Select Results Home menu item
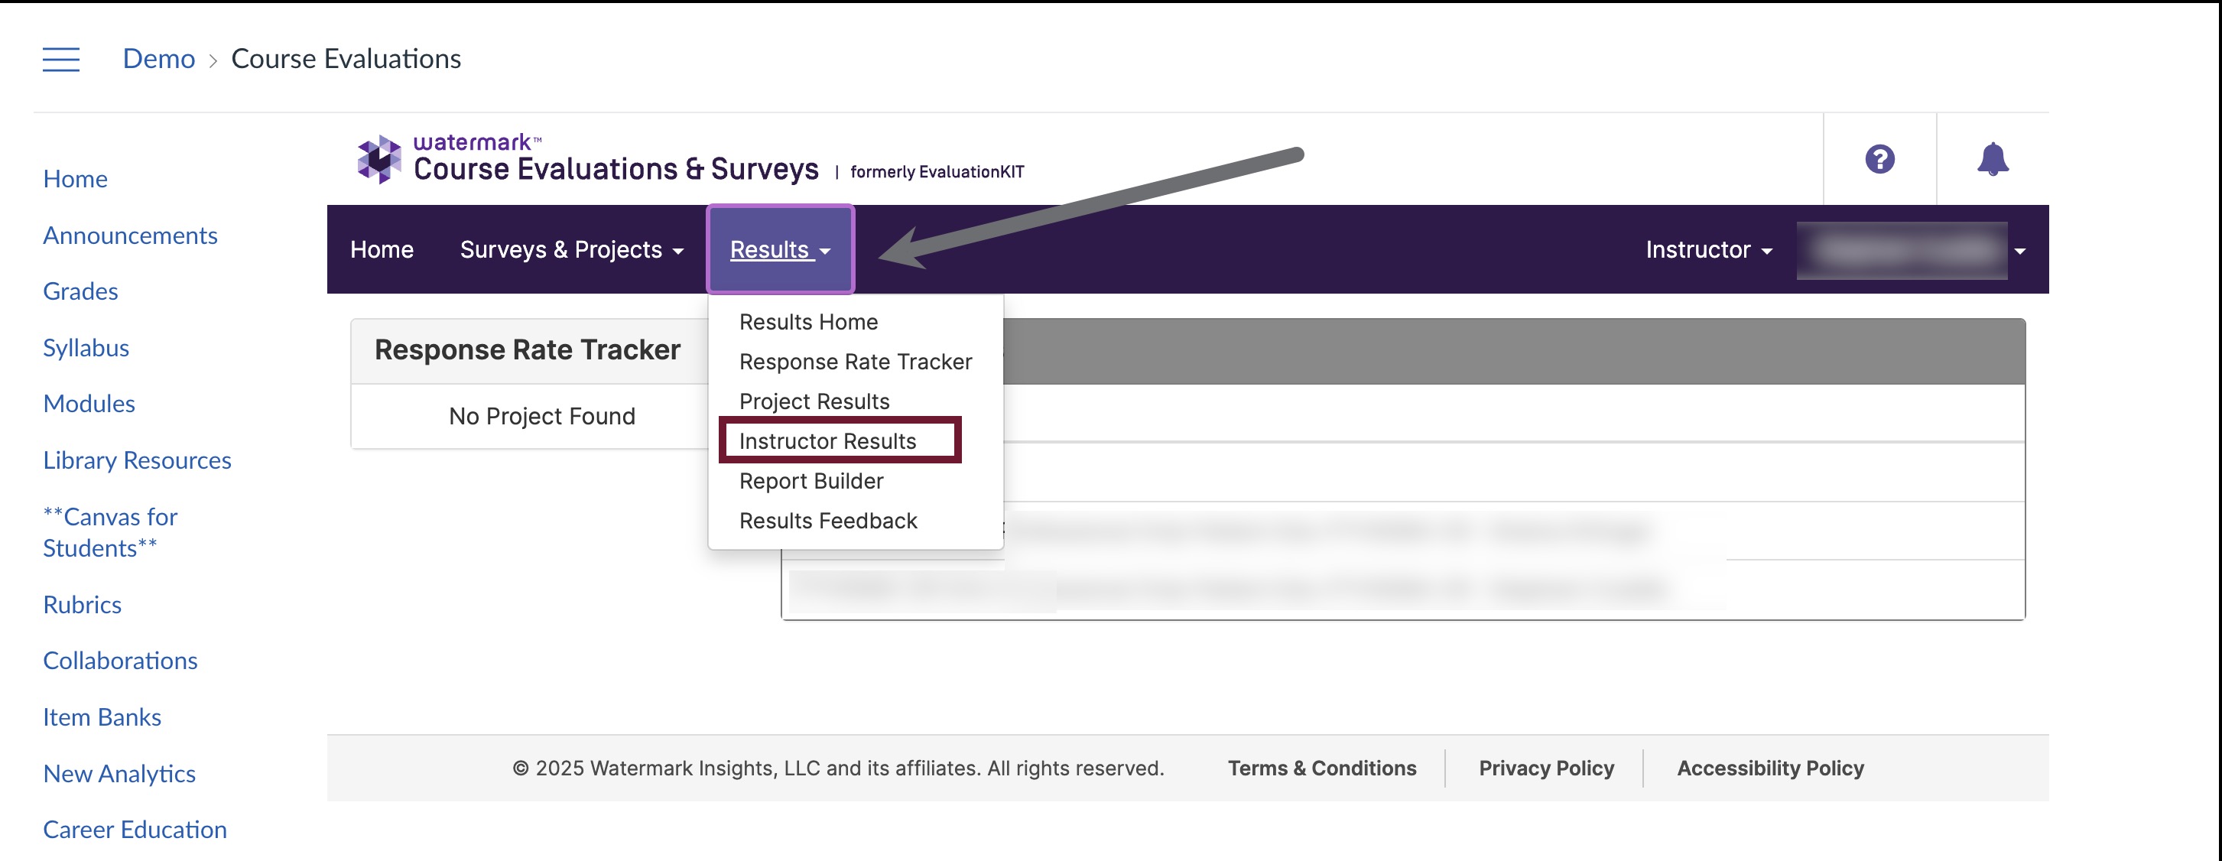The height and width of the screenshot is (861, 2222). pyautogui.click(x=808, y=322)
